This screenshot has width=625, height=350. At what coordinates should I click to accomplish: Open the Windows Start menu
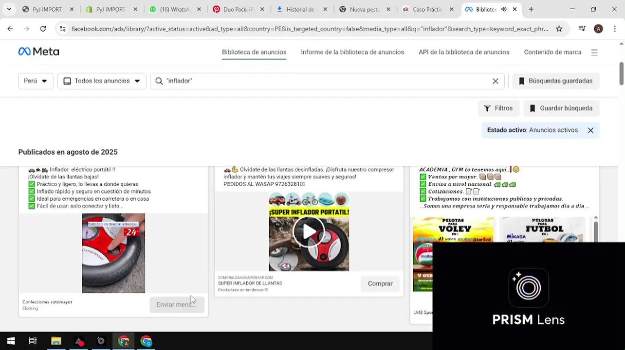(11, 341)
